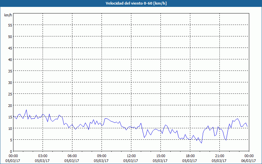Select the 12:00 time label on x-axis
The image size is (262, 164).
pyautogui.click(x=131, y=156)
